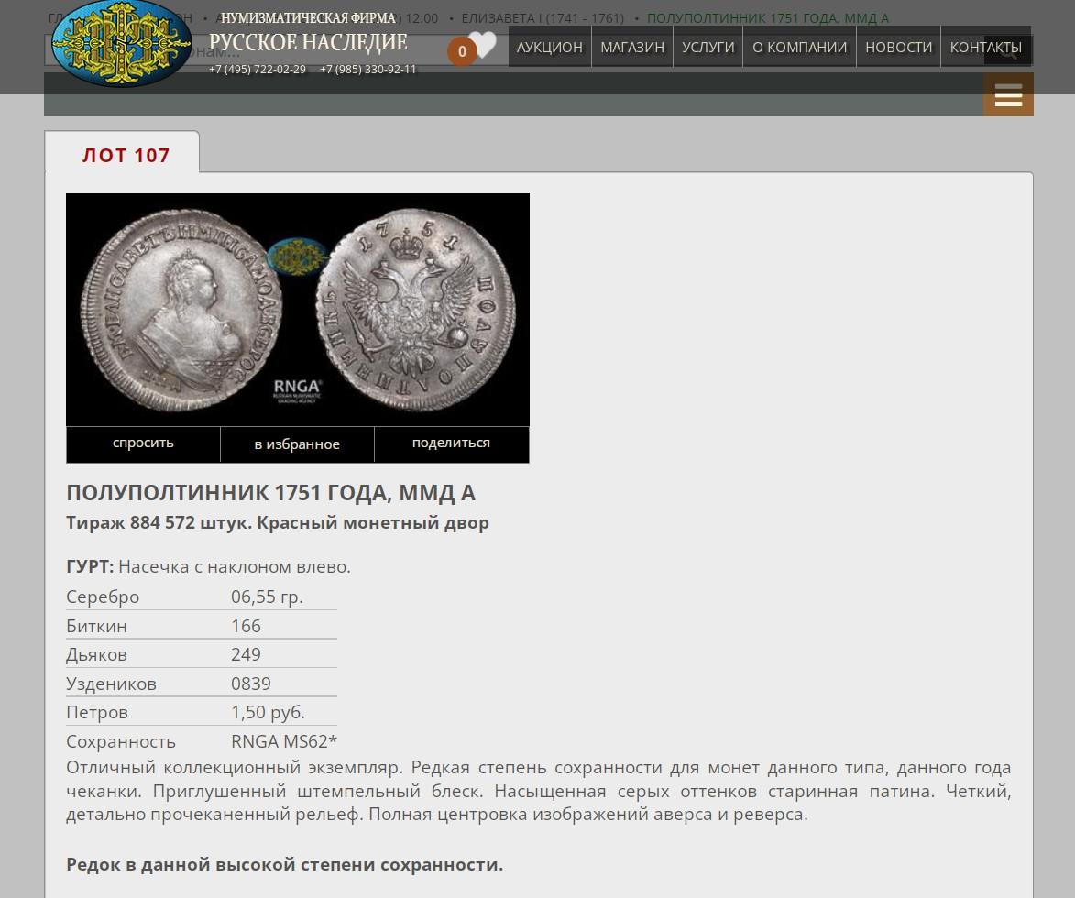Open the УСЛУГИ menu item

tap(708, 48)
